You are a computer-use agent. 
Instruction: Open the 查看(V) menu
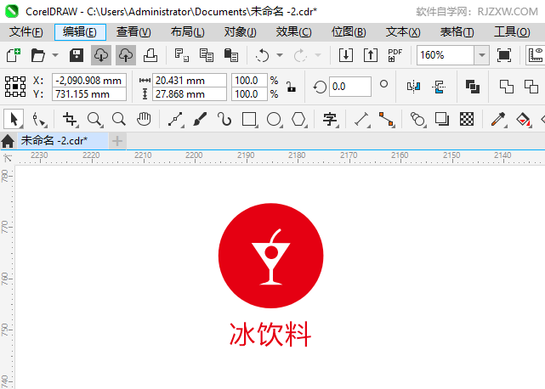click(133, 32)
